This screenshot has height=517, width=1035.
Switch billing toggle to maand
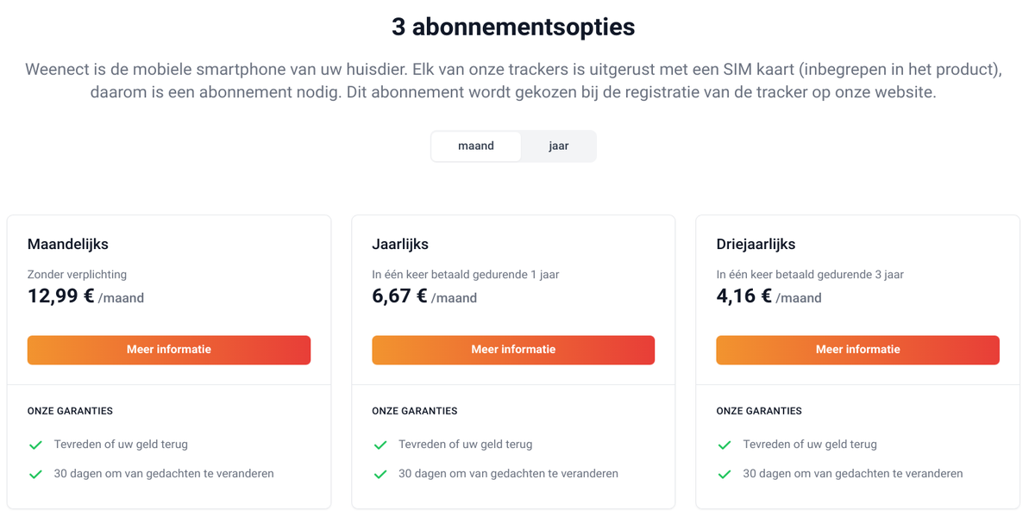[476, 146]
